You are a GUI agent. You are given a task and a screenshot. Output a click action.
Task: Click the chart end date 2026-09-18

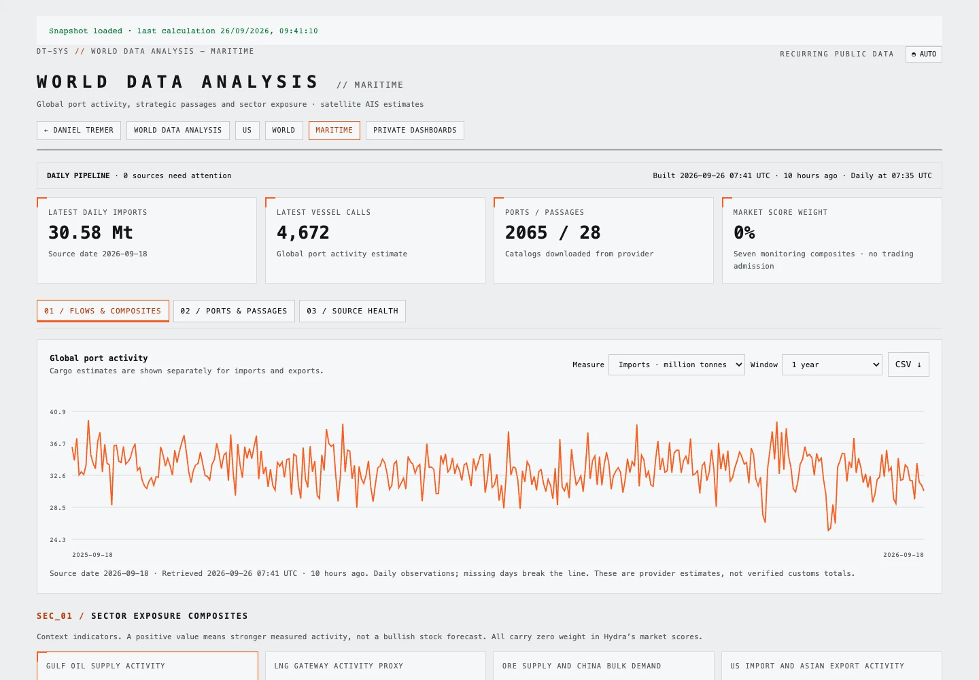[x=904, y=555]
